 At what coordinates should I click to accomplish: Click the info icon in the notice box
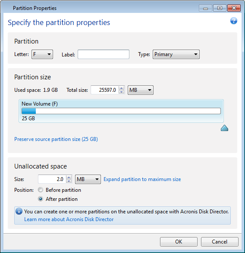[x=19, y=211]
